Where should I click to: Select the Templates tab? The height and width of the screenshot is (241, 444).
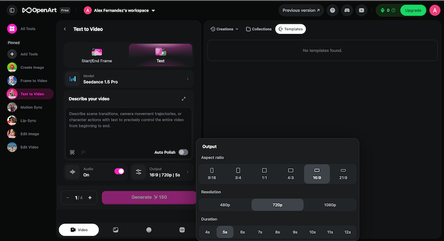coord(290,29)
